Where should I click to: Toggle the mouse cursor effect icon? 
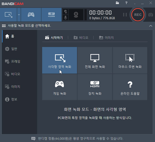point(66,12)
